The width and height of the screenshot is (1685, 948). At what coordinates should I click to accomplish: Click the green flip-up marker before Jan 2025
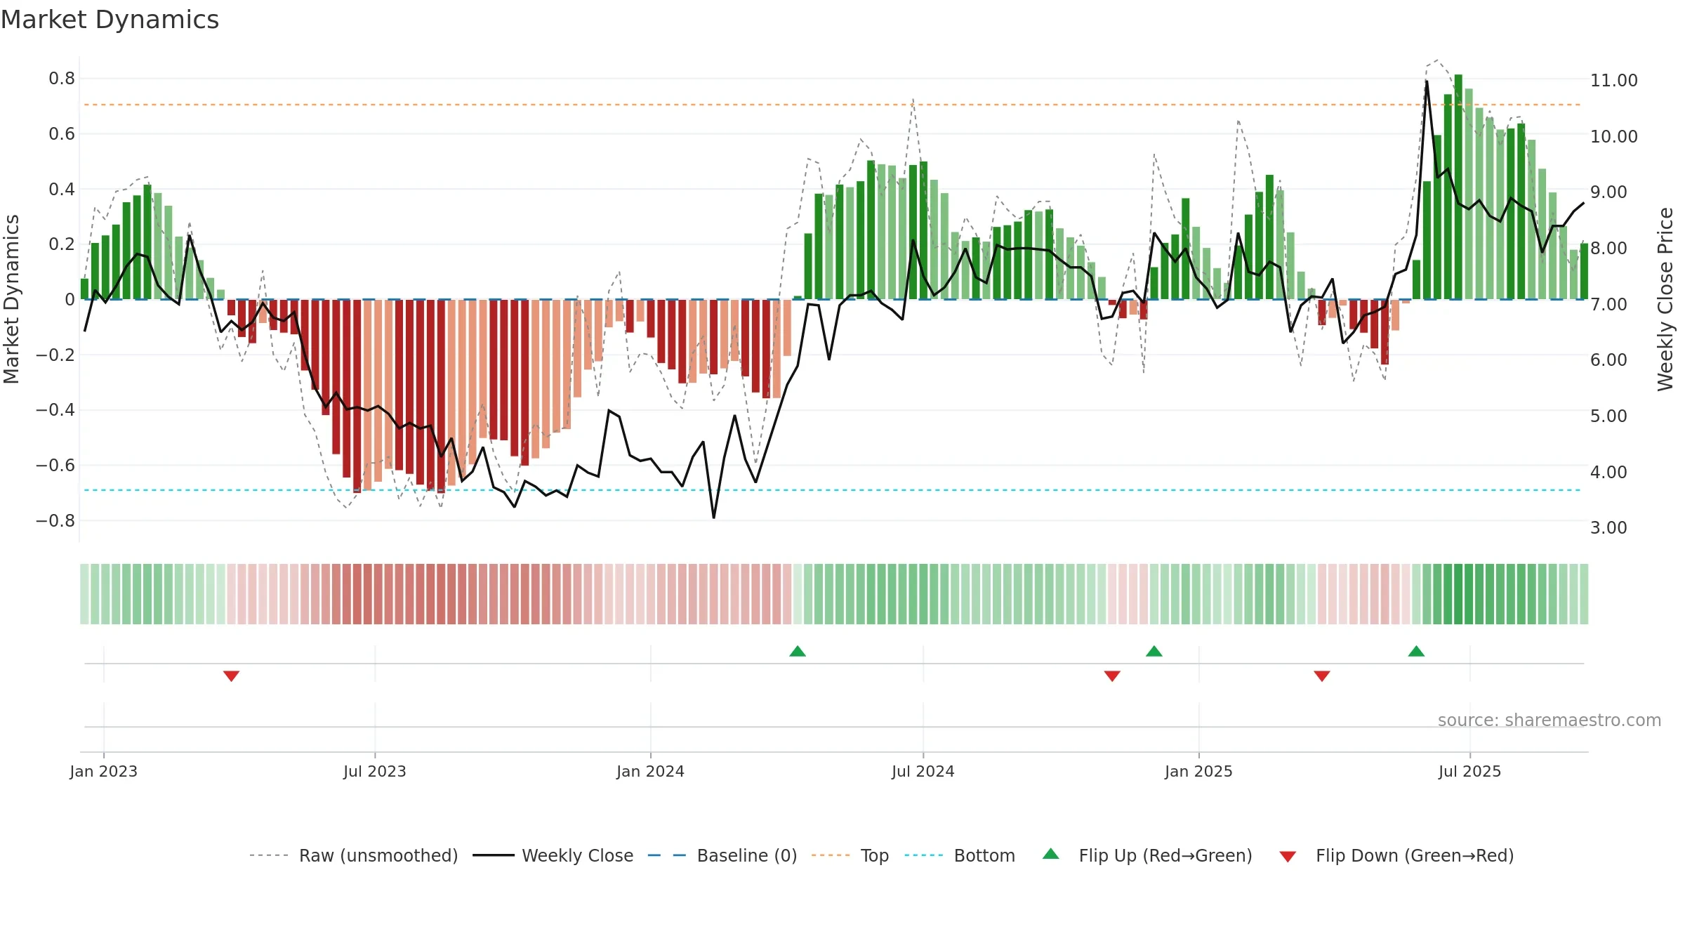(1154, 651)
